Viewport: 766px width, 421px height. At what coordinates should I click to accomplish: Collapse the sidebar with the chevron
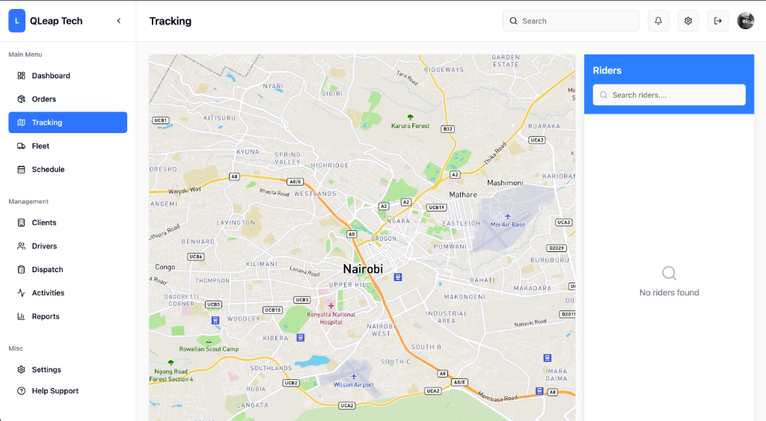[x=119, y=21]
